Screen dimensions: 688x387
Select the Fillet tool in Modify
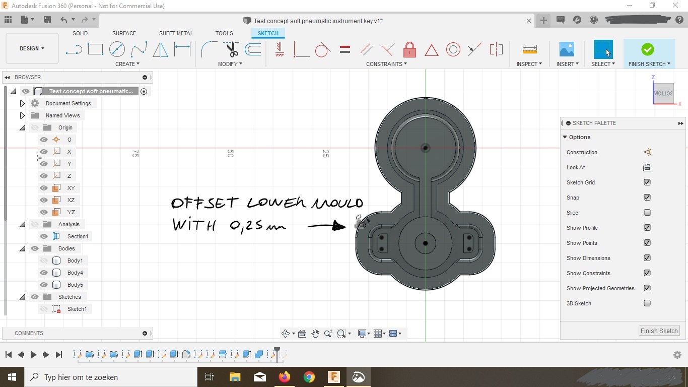point(209,49)
